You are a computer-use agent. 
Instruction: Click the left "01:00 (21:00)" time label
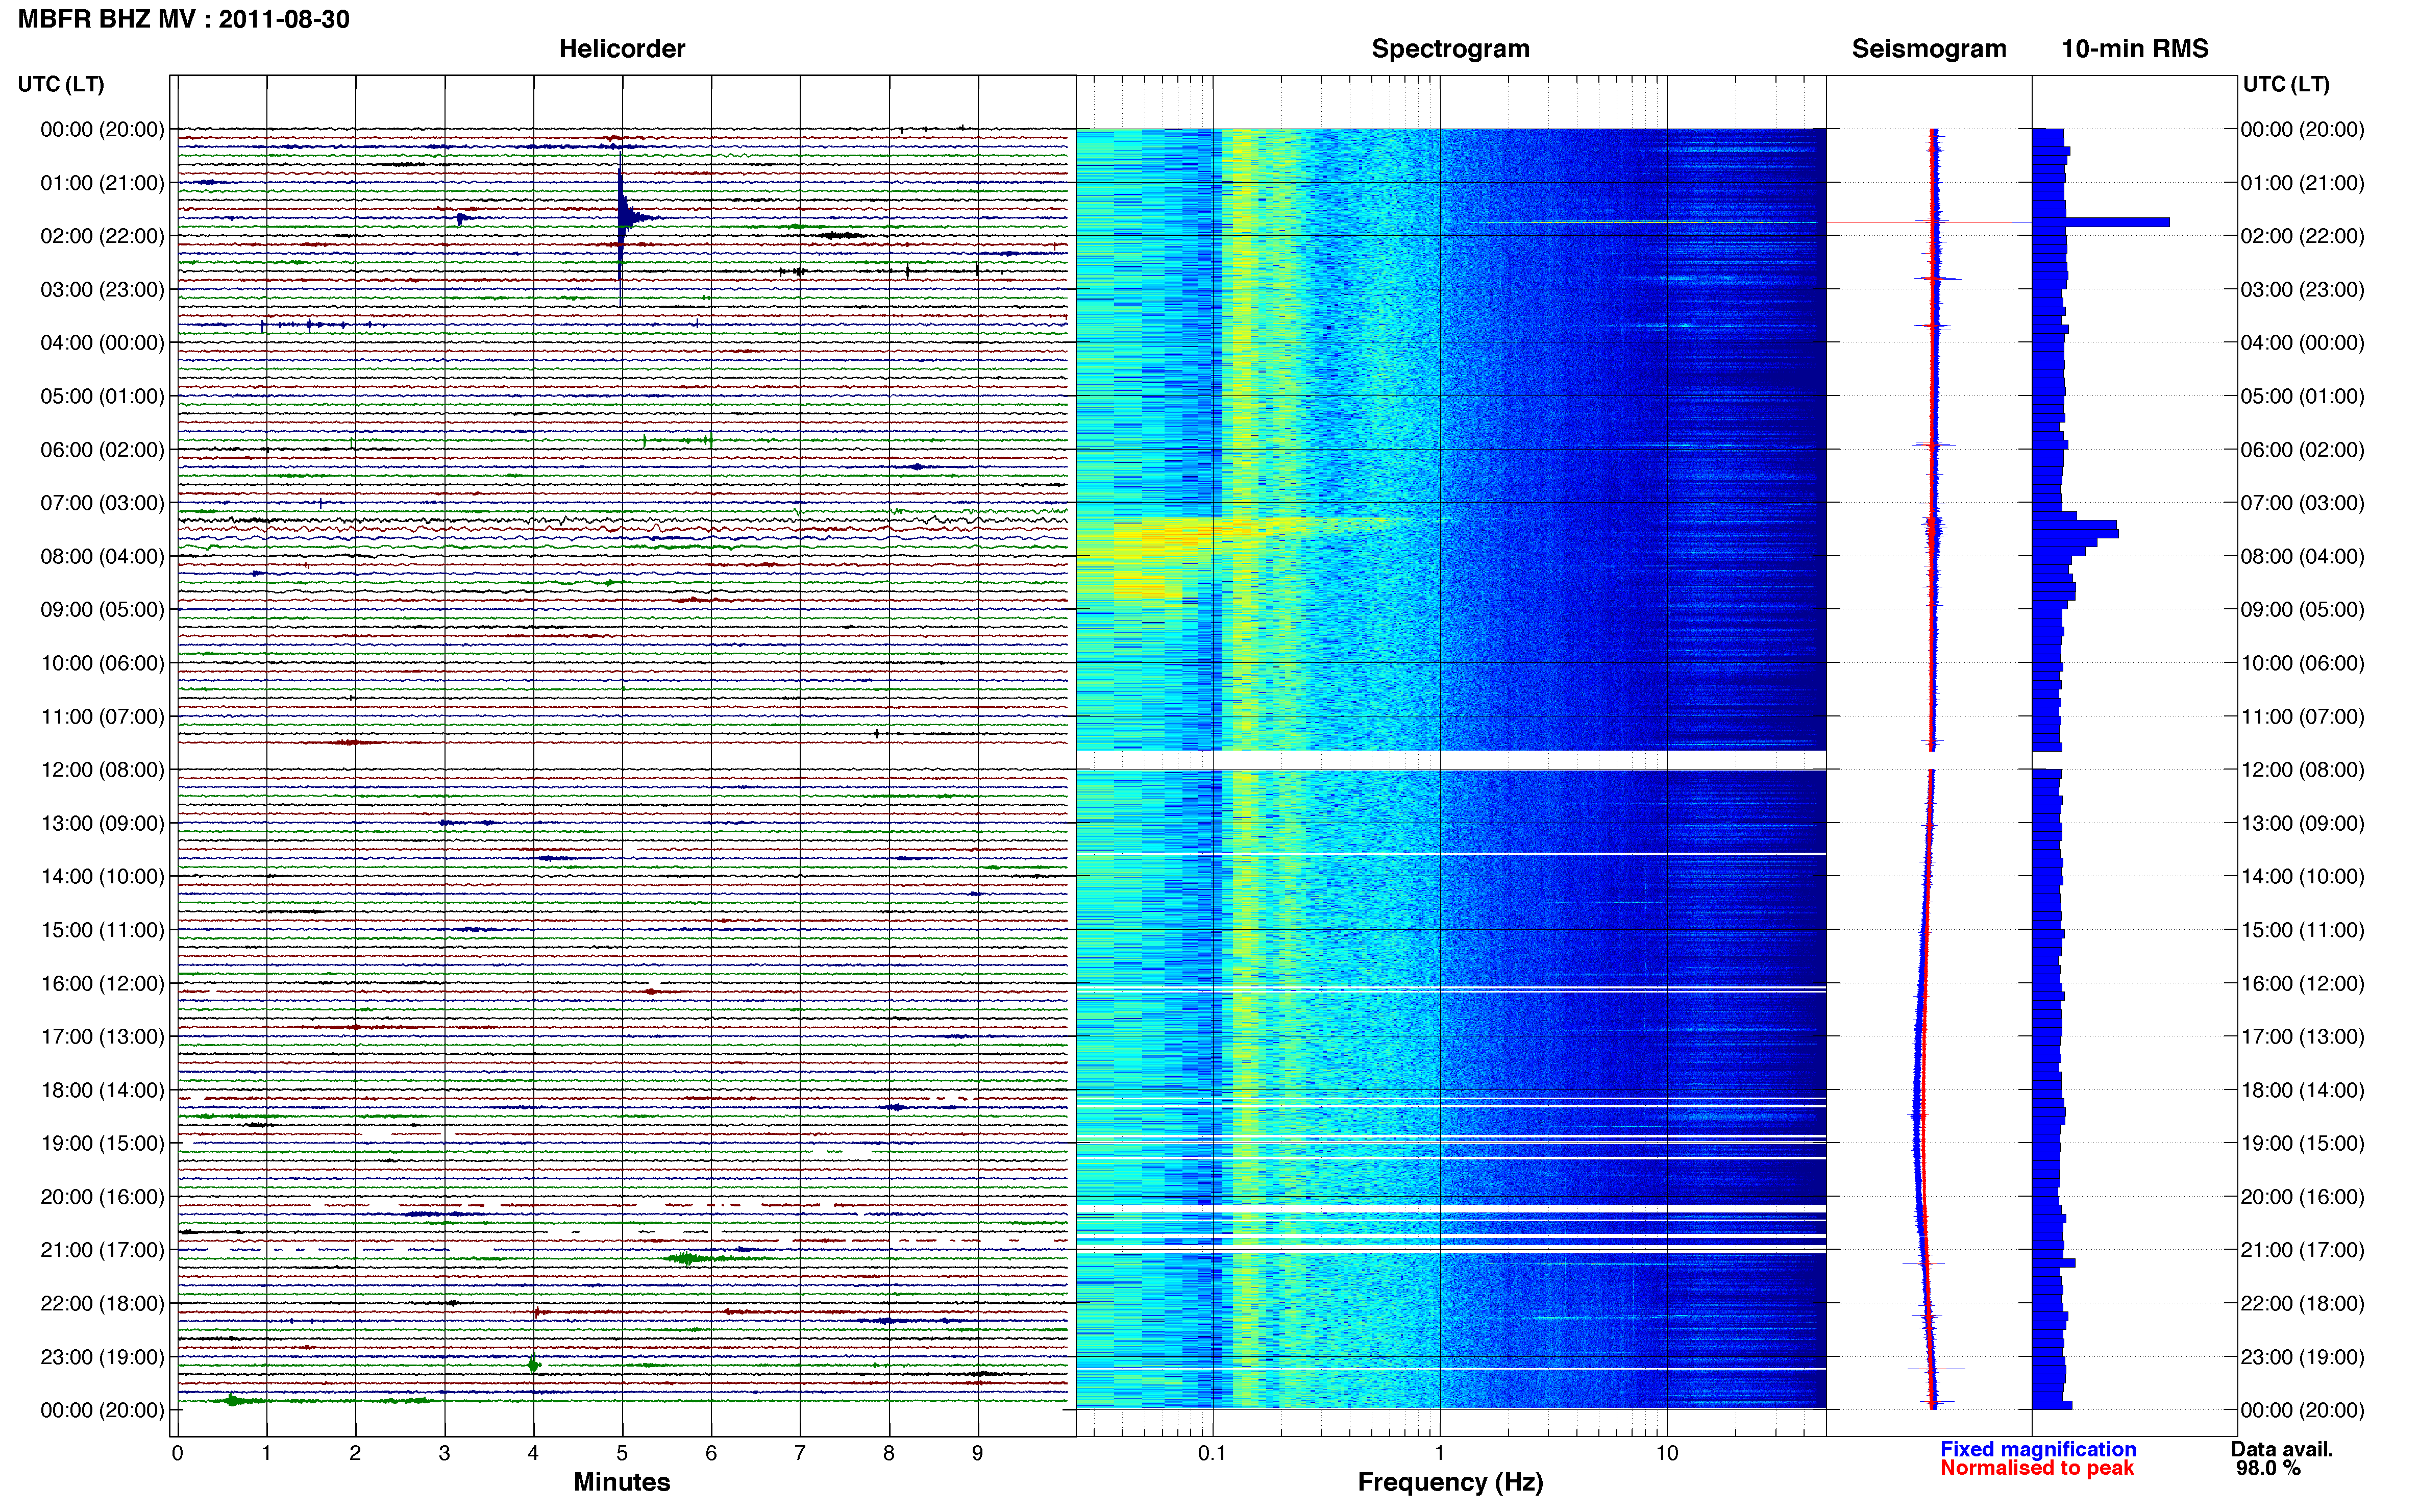[102, 183]
